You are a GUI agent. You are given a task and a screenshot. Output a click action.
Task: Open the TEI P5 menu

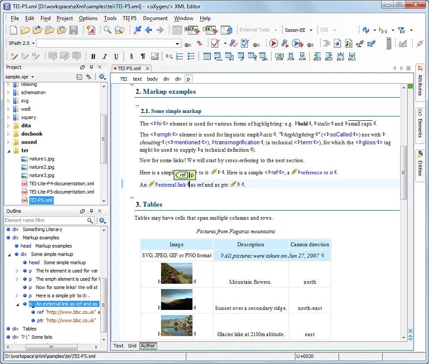pyautogui.click(x=130, y=18)
